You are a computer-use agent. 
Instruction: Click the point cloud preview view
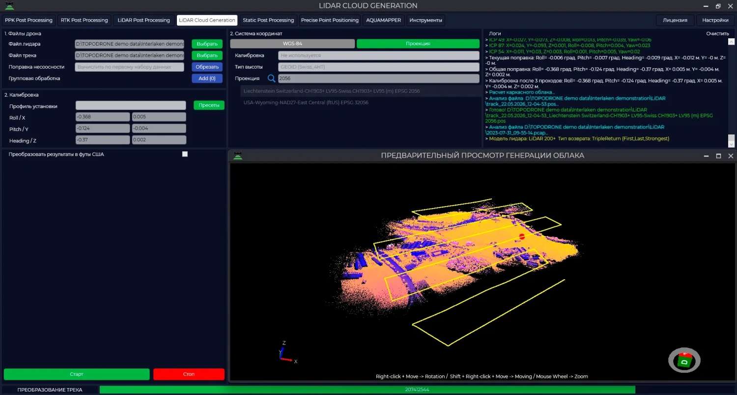482,271
